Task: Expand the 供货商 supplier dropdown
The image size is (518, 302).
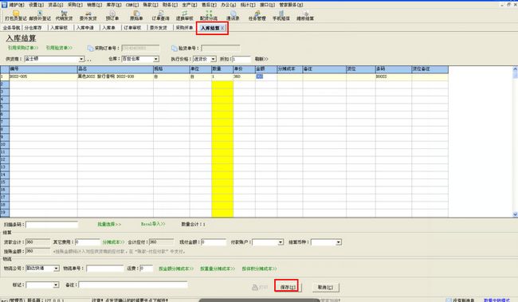Action: [81, 59]
